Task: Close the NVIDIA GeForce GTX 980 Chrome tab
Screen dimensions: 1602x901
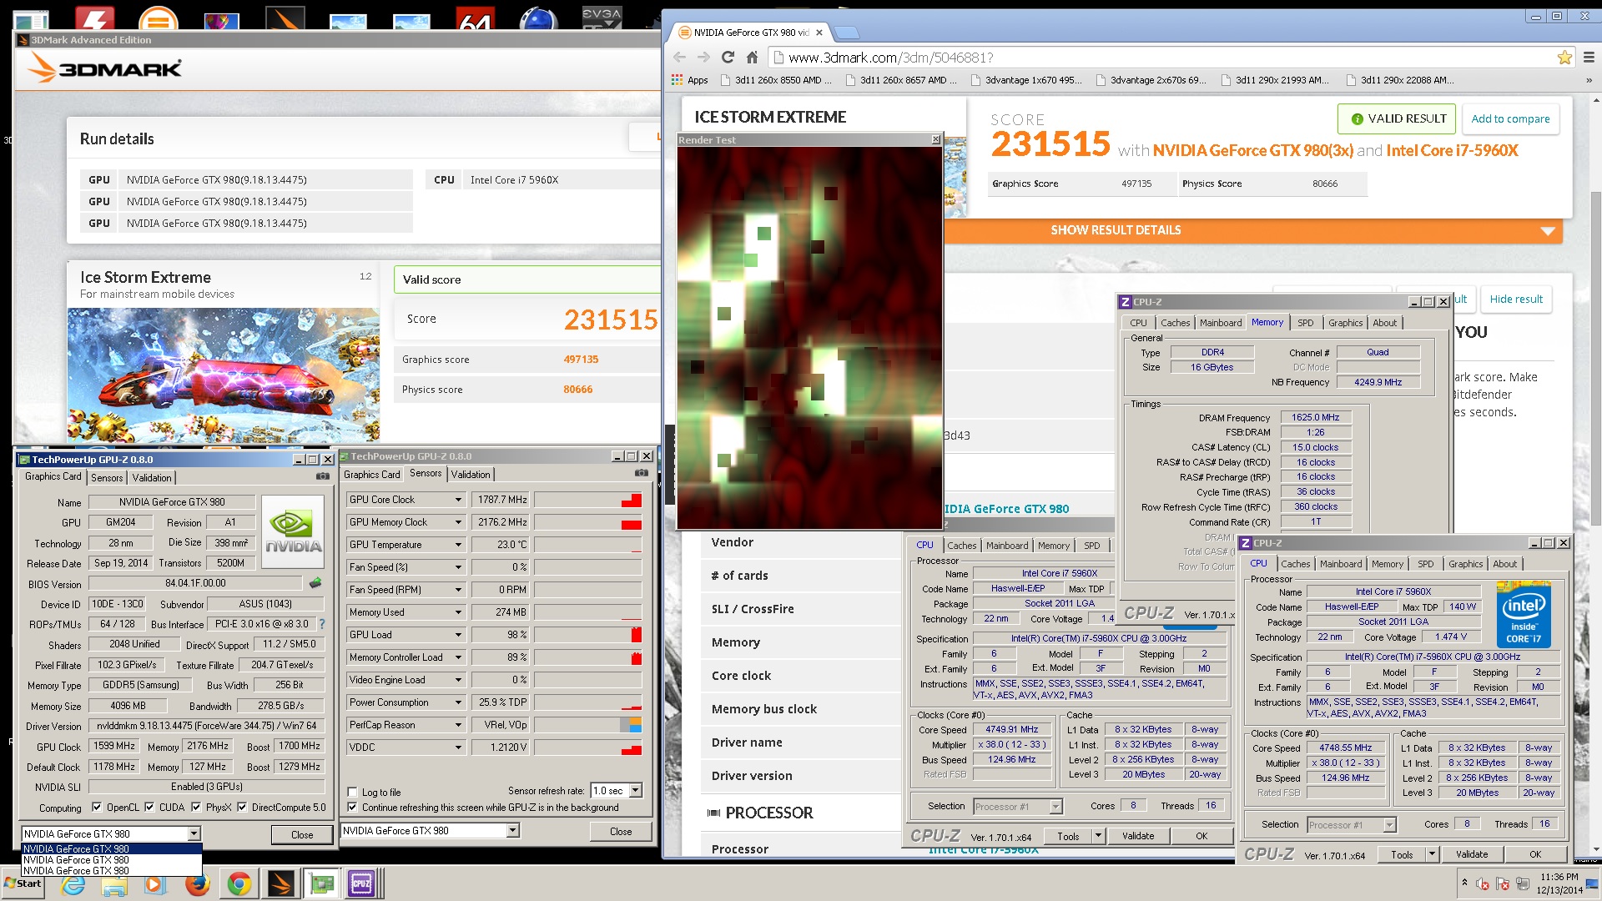Action: click(819, 33)
